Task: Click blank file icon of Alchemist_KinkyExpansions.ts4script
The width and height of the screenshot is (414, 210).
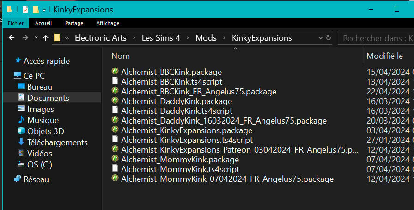Action: coord(115,139)
